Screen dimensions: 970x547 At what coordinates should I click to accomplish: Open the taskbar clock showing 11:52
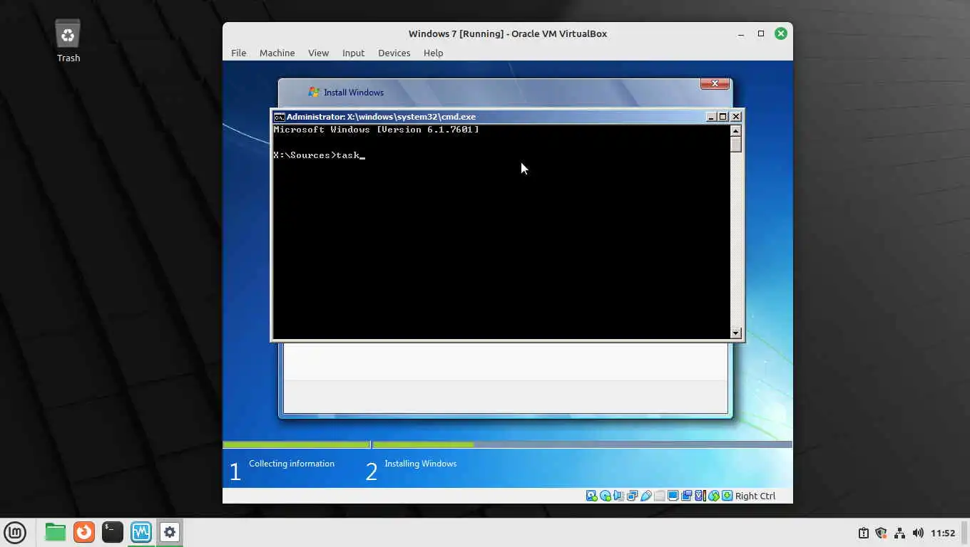point(943,533)
